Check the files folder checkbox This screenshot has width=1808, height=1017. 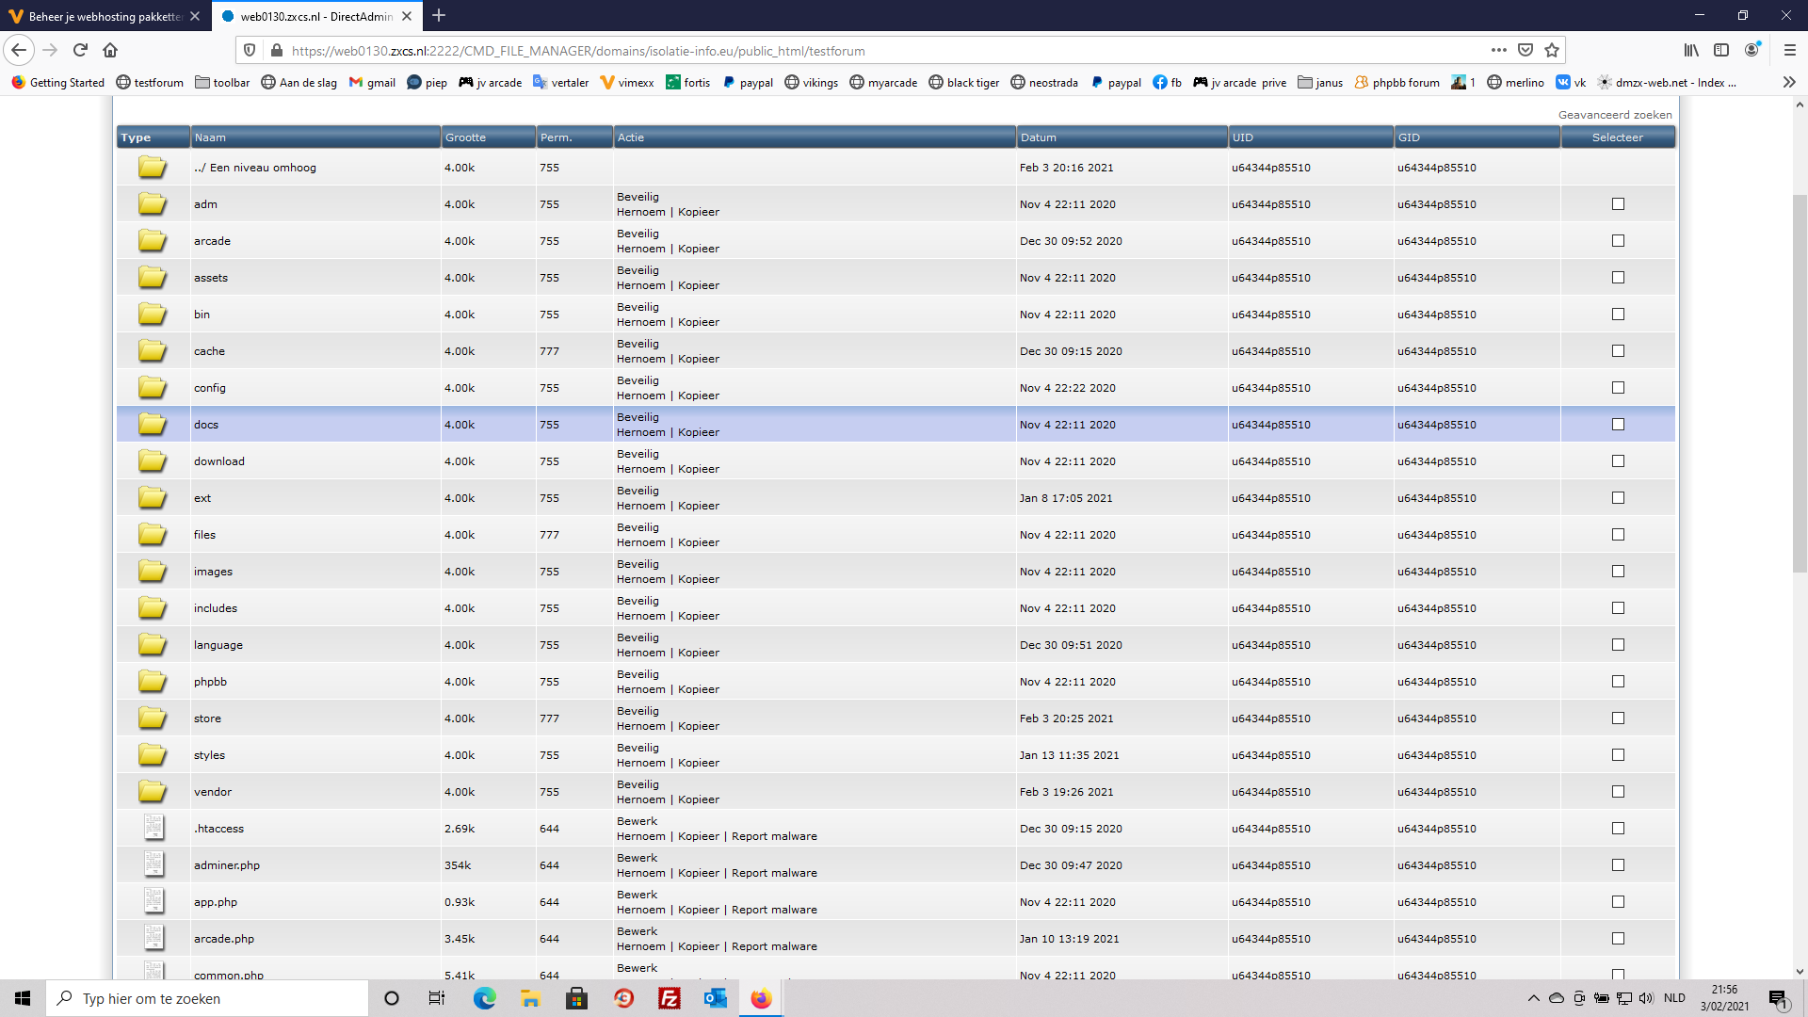click(x=1618, y=534)
